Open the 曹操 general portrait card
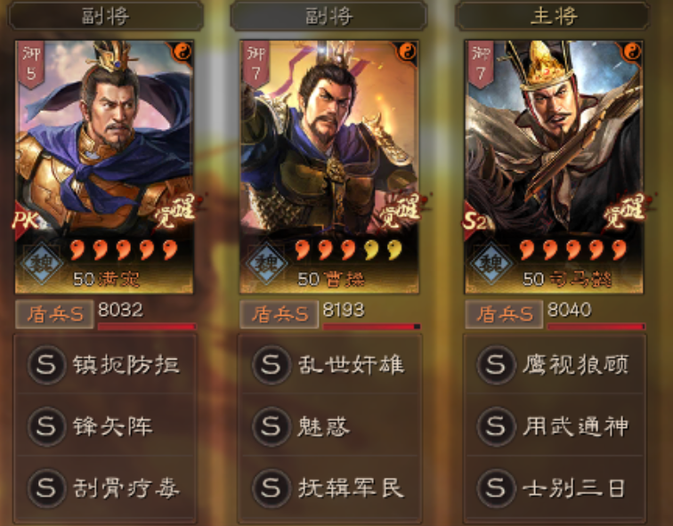 (329, 167)
